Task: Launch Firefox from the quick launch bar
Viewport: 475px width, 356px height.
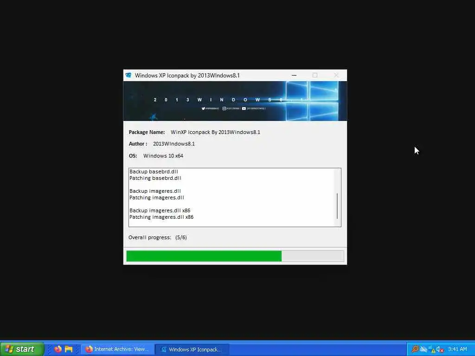Action: [58, 349]
